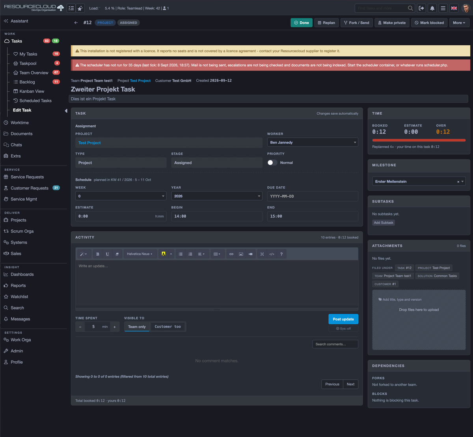Viewport: 473px width, 437px height.
Task: Insert an unordered bullet list
Action: coord(181,254)
